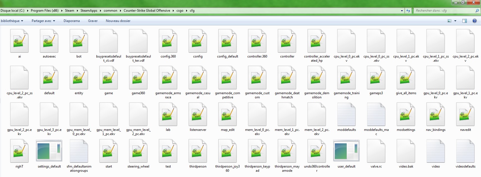The width and height of the screenshot is (481, 177).
Task: Select the controller.360 file icon
Action: (257, 41)
